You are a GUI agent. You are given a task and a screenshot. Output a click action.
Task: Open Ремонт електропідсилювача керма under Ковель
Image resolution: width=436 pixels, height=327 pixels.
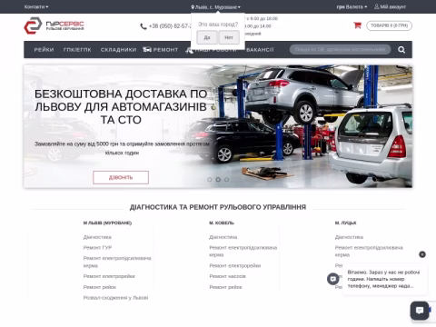[x=243, y=252]
